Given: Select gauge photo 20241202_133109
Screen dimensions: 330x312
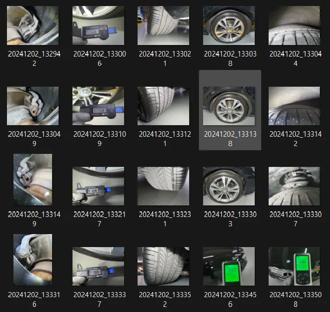Looking at the screenshot, I should (x=98, y=106).
